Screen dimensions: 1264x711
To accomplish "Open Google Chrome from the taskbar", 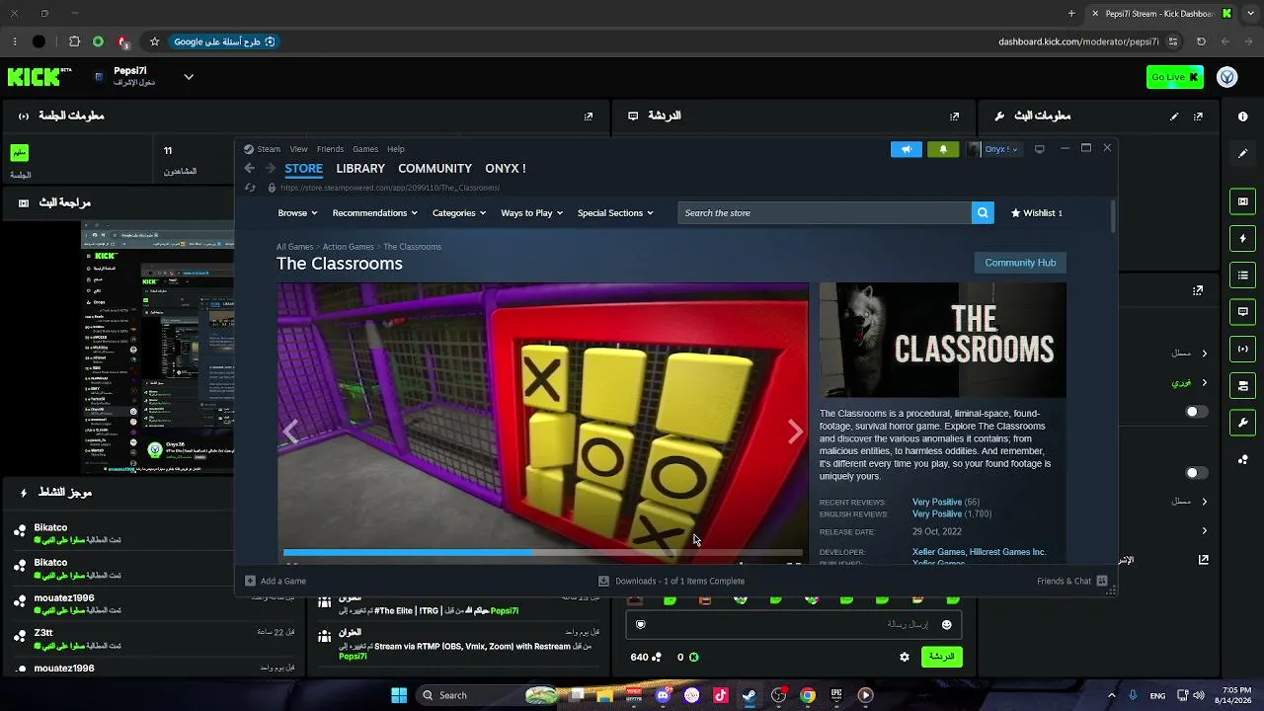I will coord(808,695).
